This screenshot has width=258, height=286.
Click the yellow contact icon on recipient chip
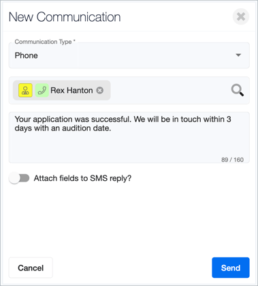click(x=25, y=90)
